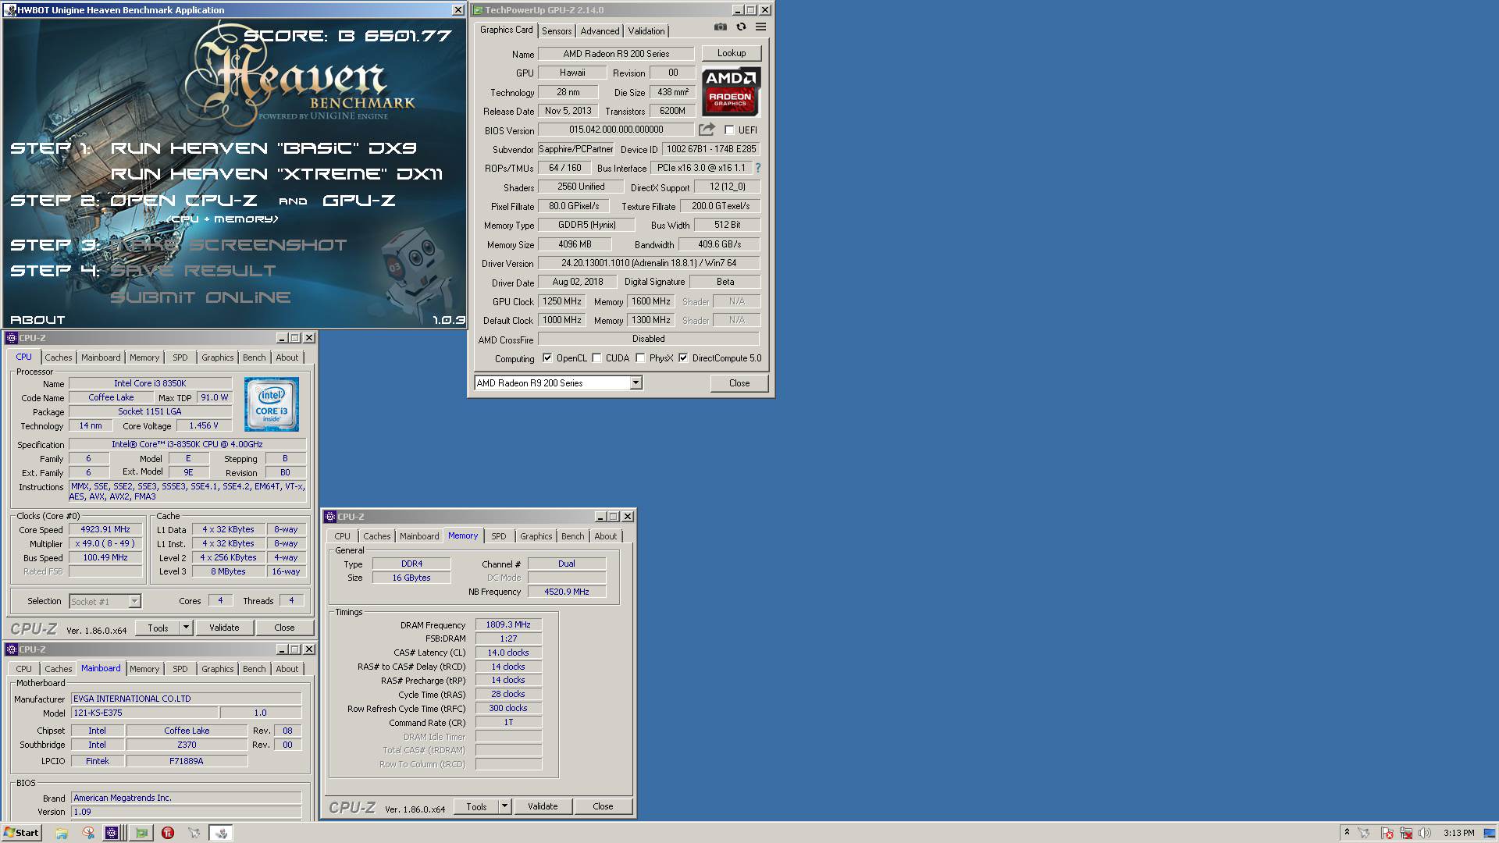Expand the Tools arrow in top CPU-Z window
The image size is (1499, 843).
click(186, 628)
